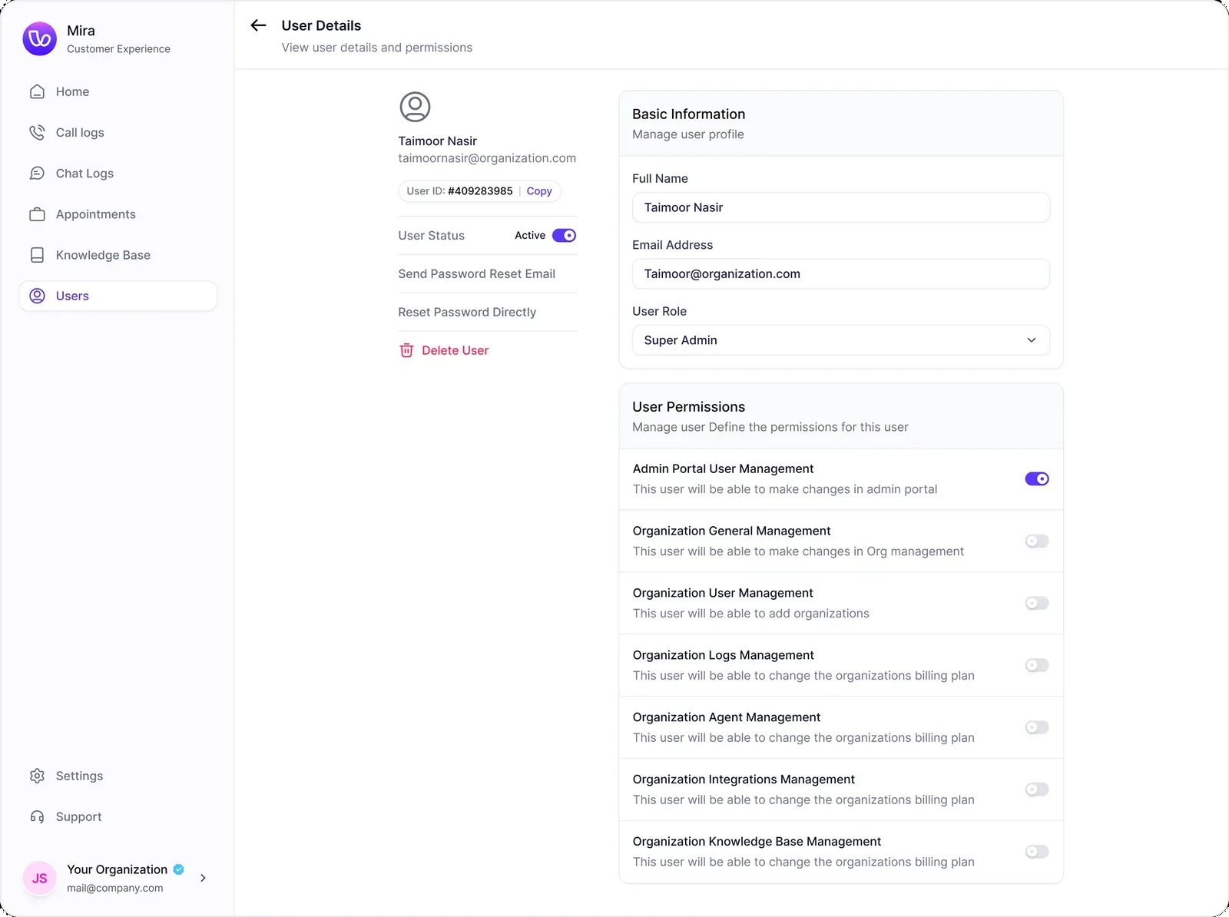Click the Call logs phone icon

pyautogui.click(x=37, y=132)
